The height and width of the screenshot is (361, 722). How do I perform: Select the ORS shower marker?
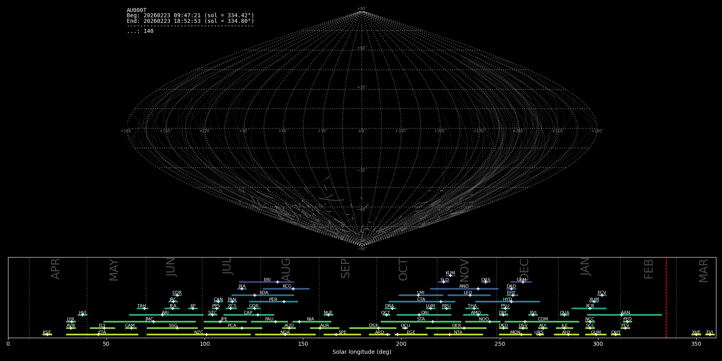pos(486,282)
